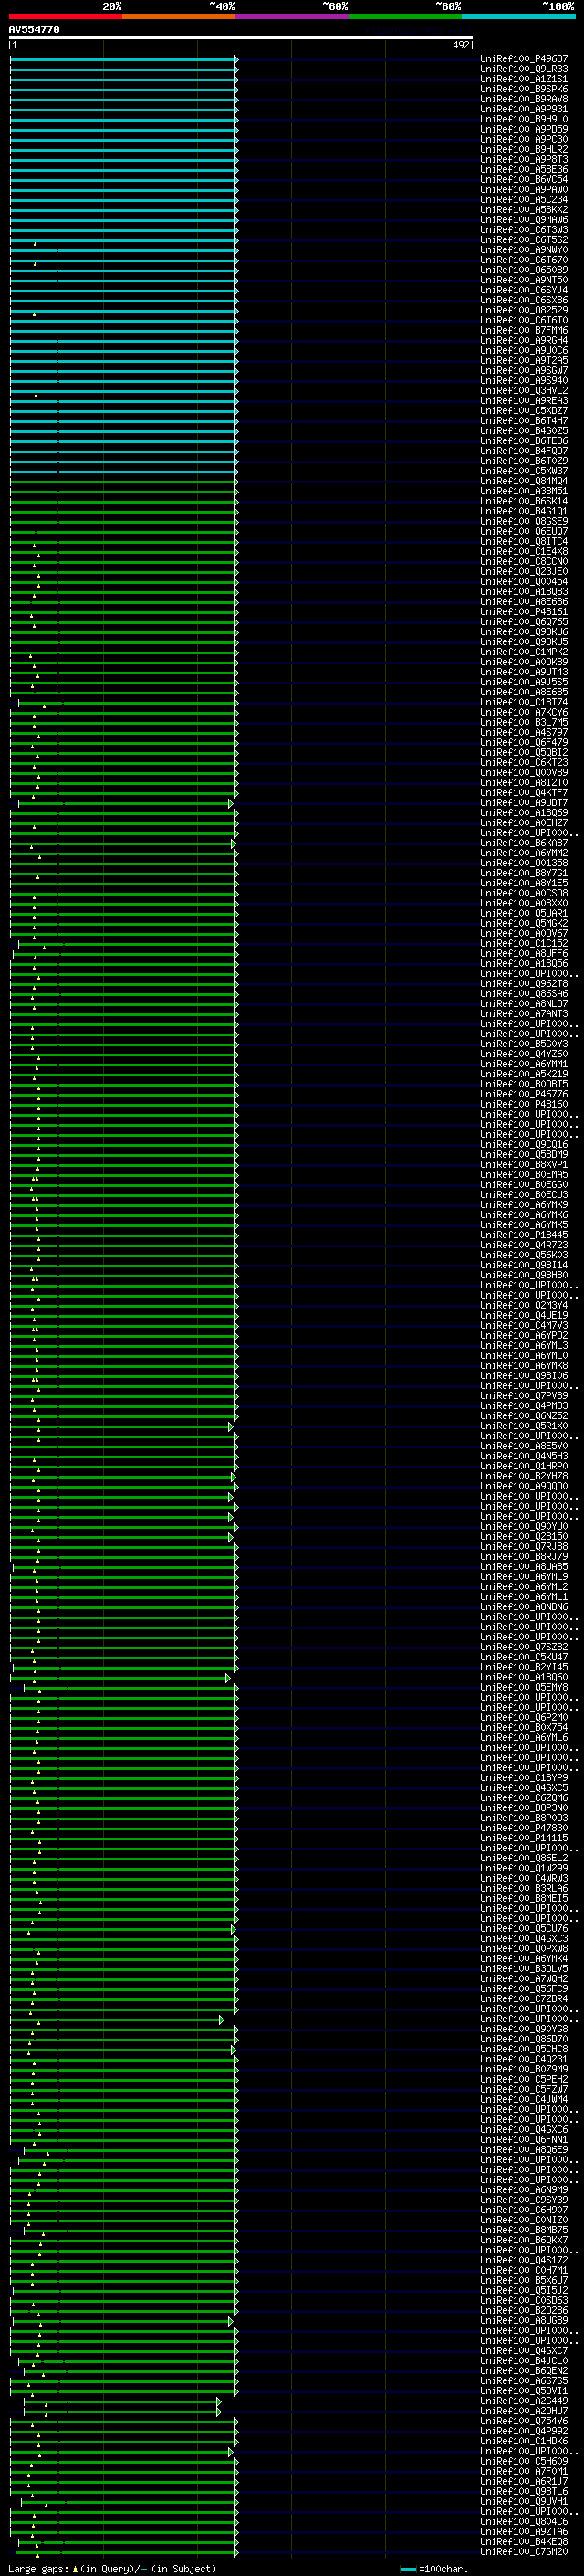Select the UniRef100_A9PD59 label
The width and height of the screenshot is (584, 2576).
pos(524,129)
